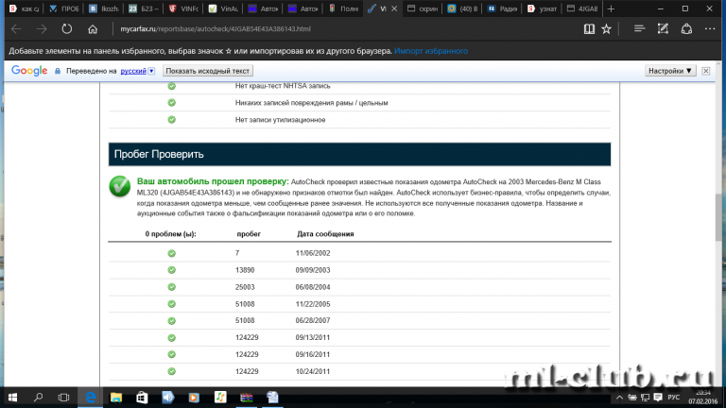
Task: Open the Edge more actions menu
Action: pos(710,29)
